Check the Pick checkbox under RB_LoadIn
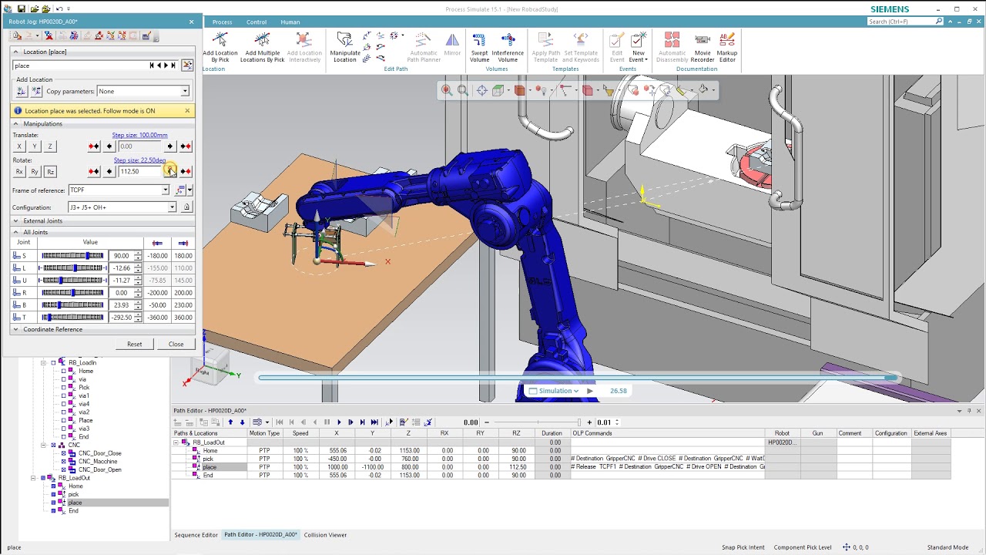Image resolution: width=986 pixels, height=555 pixels. pyautogui.click(x=63, y=388)
